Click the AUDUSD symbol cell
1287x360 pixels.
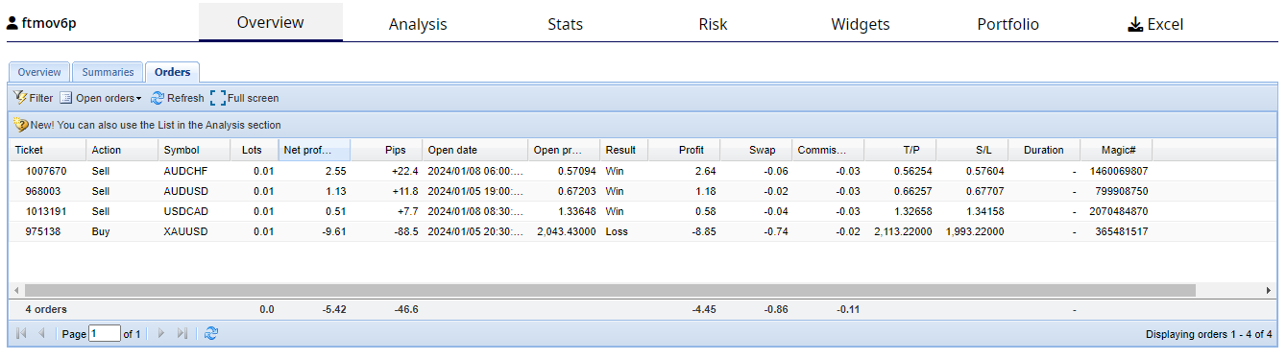194,191
